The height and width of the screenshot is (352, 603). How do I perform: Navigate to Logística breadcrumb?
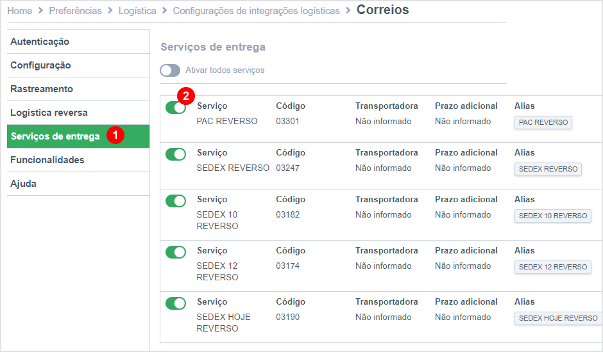(137, 11)
